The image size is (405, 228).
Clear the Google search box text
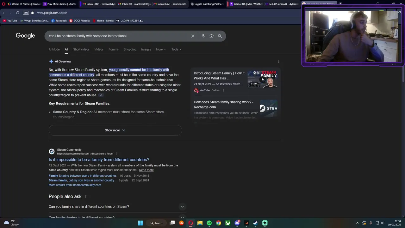click(193, 36)
